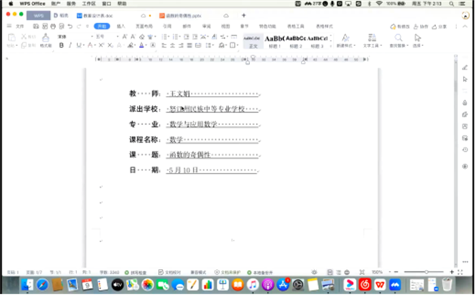Click the zoom in plus button

tap(452, 272)
